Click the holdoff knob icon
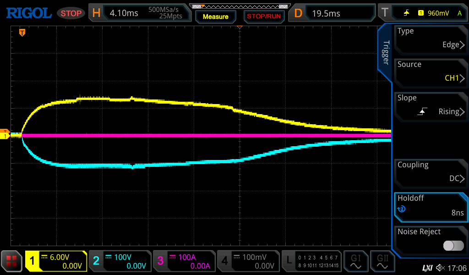The width and height of the screenshot is (469, 275). pos(402,209)
